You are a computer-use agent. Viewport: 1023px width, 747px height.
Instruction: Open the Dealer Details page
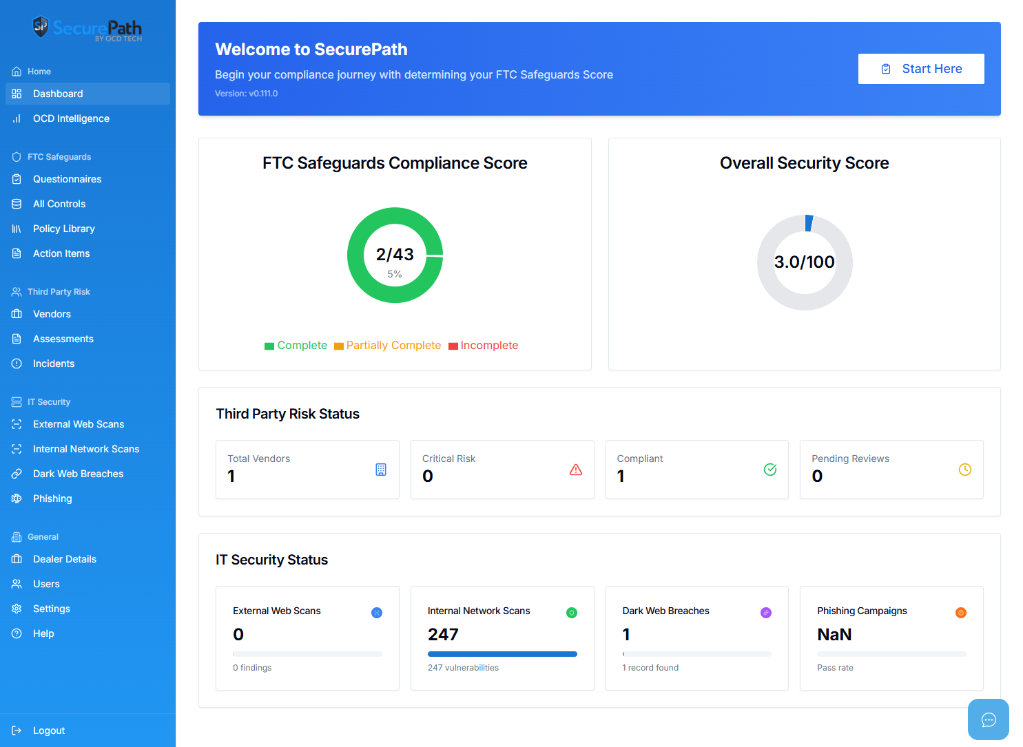click(x=64, y=559)
